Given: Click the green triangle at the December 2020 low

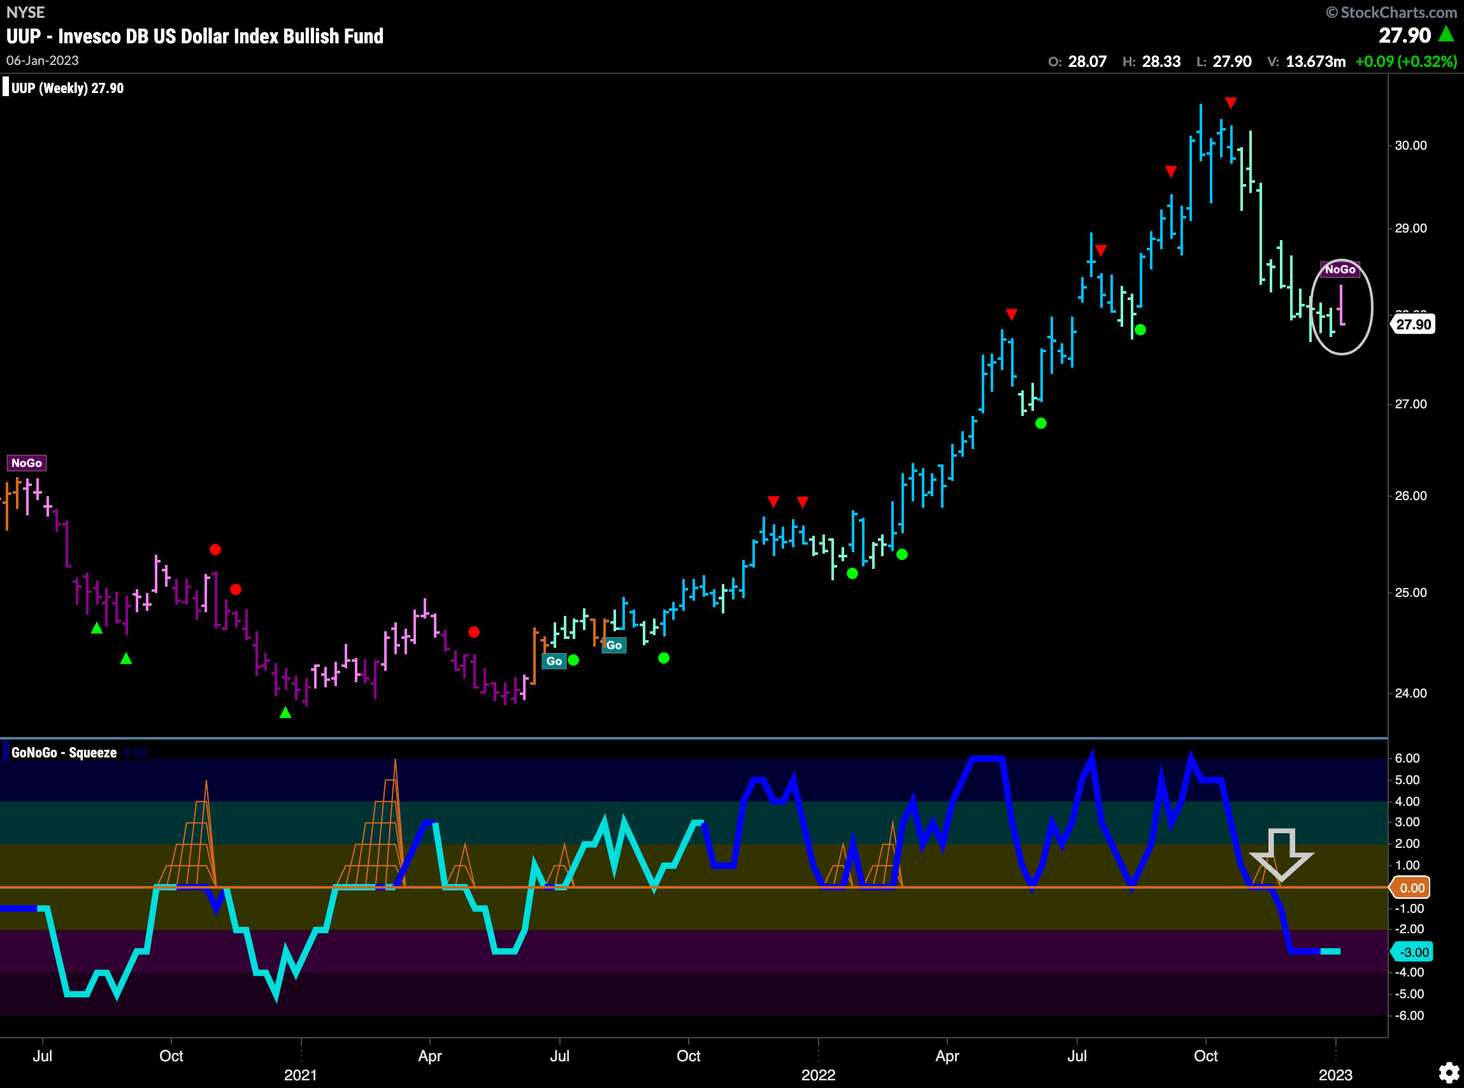Looking at the screenshot, I should (x=285, y=712).
